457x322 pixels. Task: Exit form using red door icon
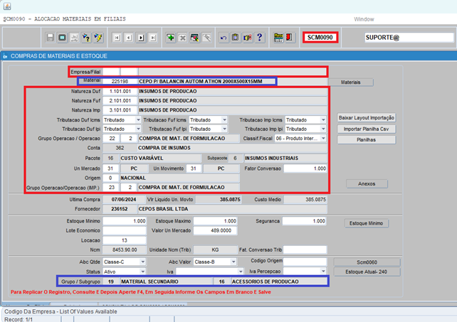point(290,38)
